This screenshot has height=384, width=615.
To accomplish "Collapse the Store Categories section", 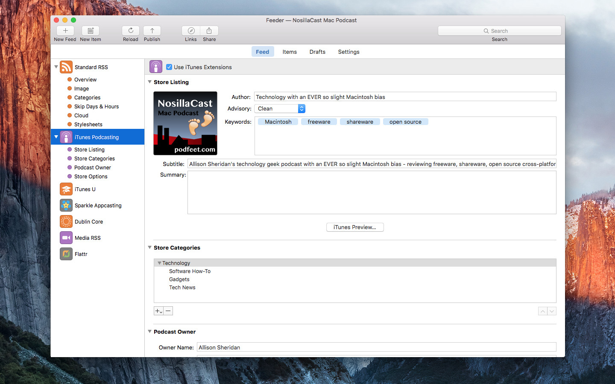I will click(x=150, y=247).
